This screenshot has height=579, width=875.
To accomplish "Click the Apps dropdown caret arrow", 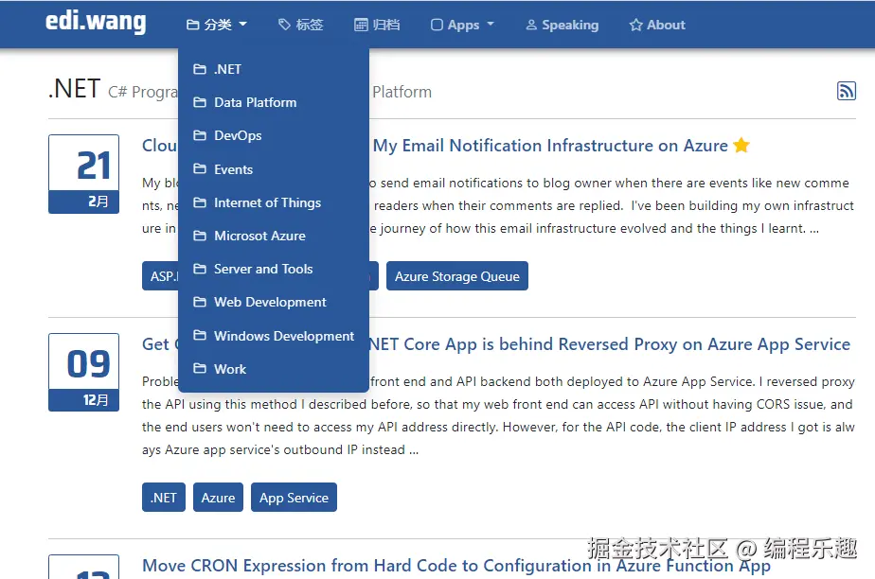I will tap(491, 25).
